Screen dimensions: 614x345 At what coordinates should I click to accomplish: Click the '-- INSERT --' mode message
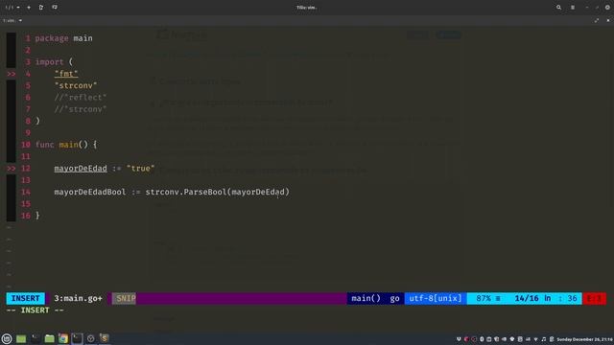point(35,310)
